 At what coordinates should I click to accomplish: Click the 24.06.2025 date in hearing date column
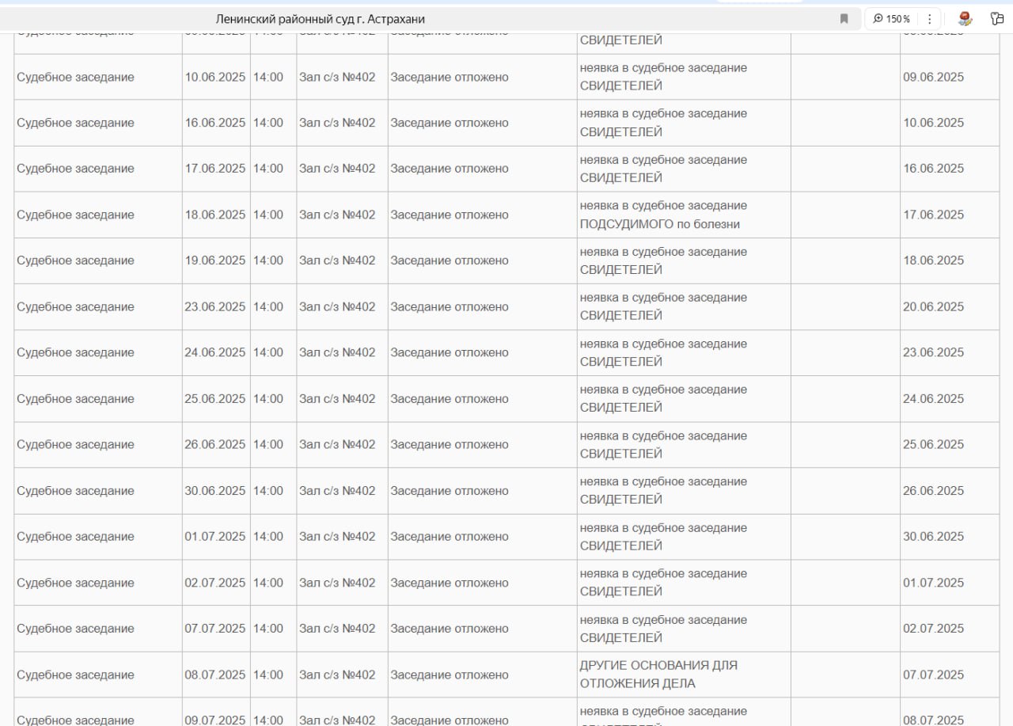pos(215,352)
